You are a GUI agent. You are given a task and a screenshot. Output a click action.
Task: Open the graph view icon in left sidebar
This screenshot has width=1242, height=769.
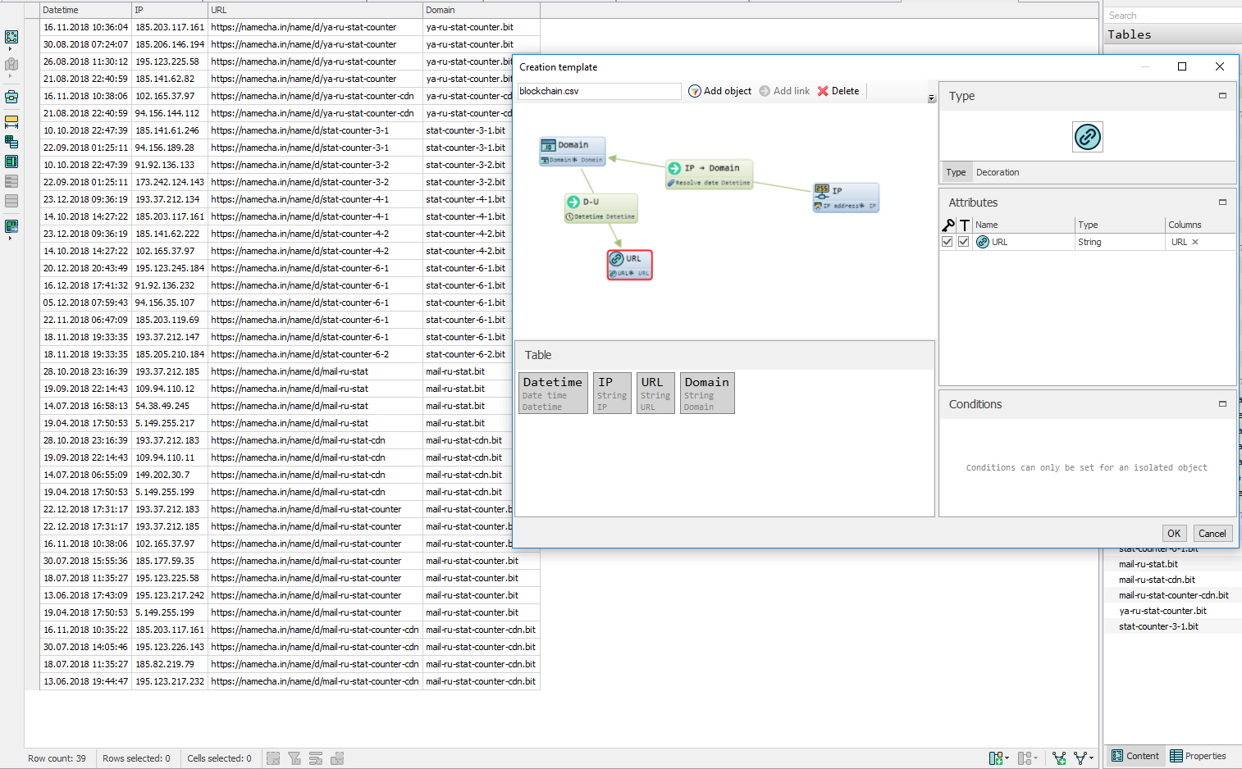point(11,37)
